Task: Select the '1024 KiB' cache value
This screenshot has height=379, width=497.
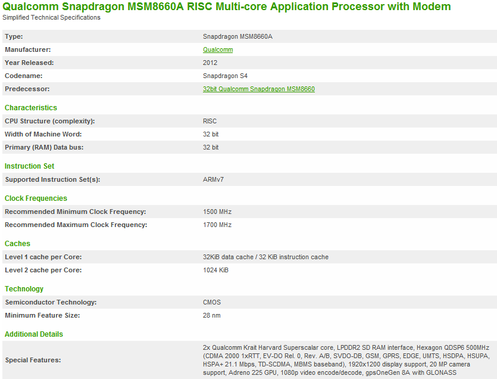Action: coord(215,270)
